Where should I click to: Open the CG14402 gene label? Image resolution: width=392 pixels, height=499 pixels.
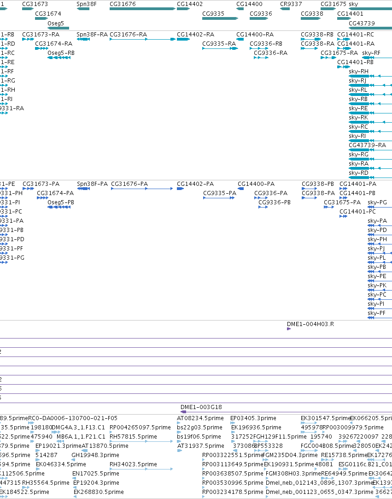[190, 4]
